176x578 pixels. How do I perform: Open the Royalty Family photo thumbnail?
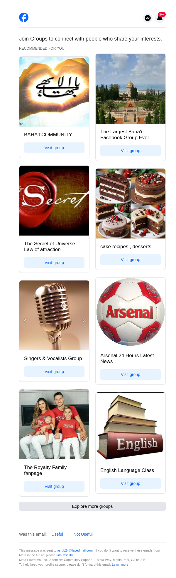pyautogui.click(x=54, y=424)
